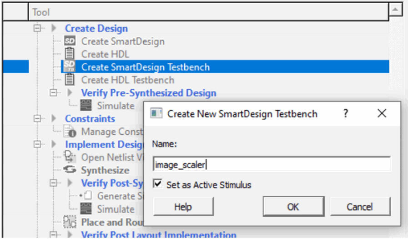Image resolution: width=408 pixels, height=239 pixels.
Task: Select Synthesize in the design flow
Action: [105, 170]
